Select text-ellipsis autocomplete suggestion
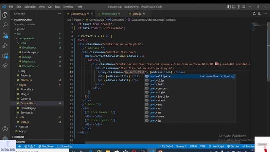Image resolution: width=270 pixels, height=152 pixels. tap(190, 76)
